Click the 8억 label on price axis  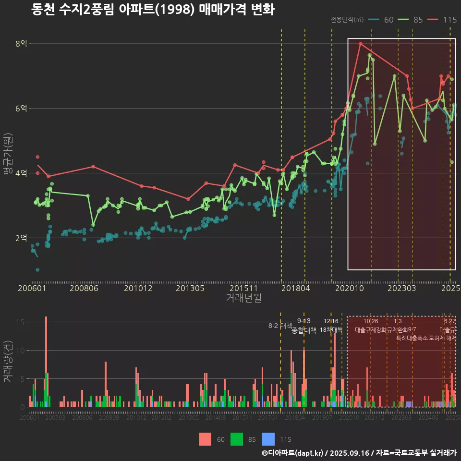pos(21,44)
